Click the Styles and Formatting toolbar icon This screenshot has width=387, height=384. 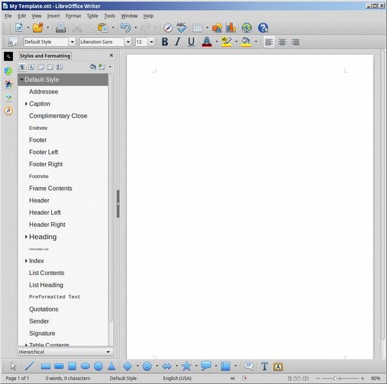[13, 42]
